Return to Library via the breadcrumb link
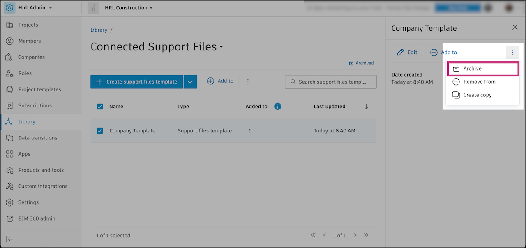Viewport: 526px width, 248px height. click(x=99, y=30)
